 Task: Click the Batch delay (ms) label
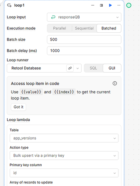click(x=22, y=51)
